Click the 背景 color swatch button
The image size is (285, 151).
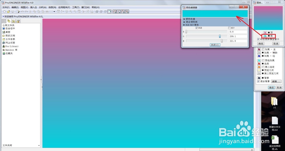259,78
